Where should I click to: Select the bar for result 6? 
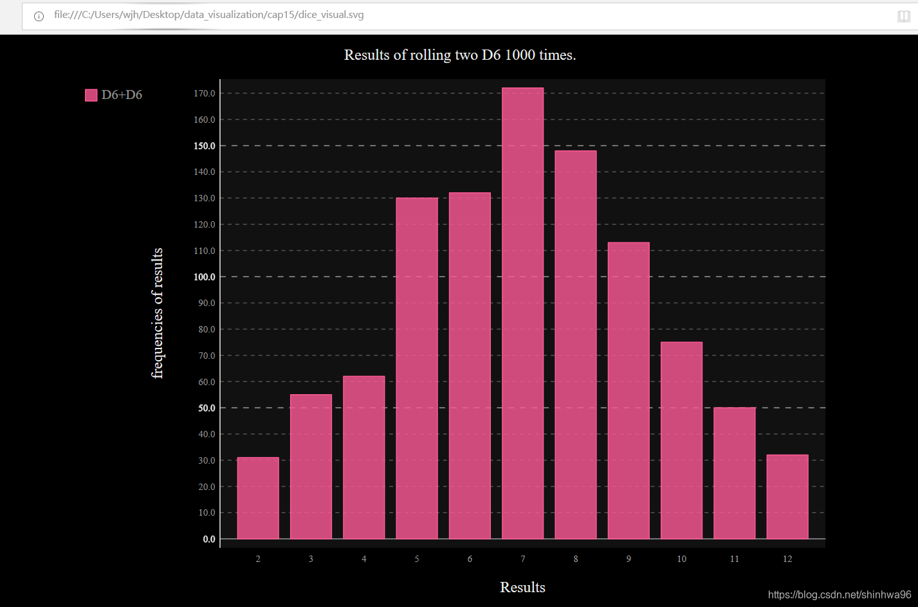click(x=470, y=366)
